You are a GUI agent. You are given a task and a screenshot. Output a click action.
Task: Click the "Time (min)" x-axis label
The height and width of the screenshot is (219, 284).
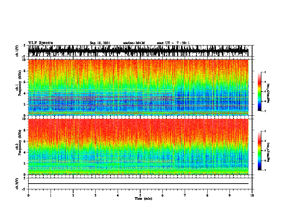pyautogui.click(x=143, y=199)
